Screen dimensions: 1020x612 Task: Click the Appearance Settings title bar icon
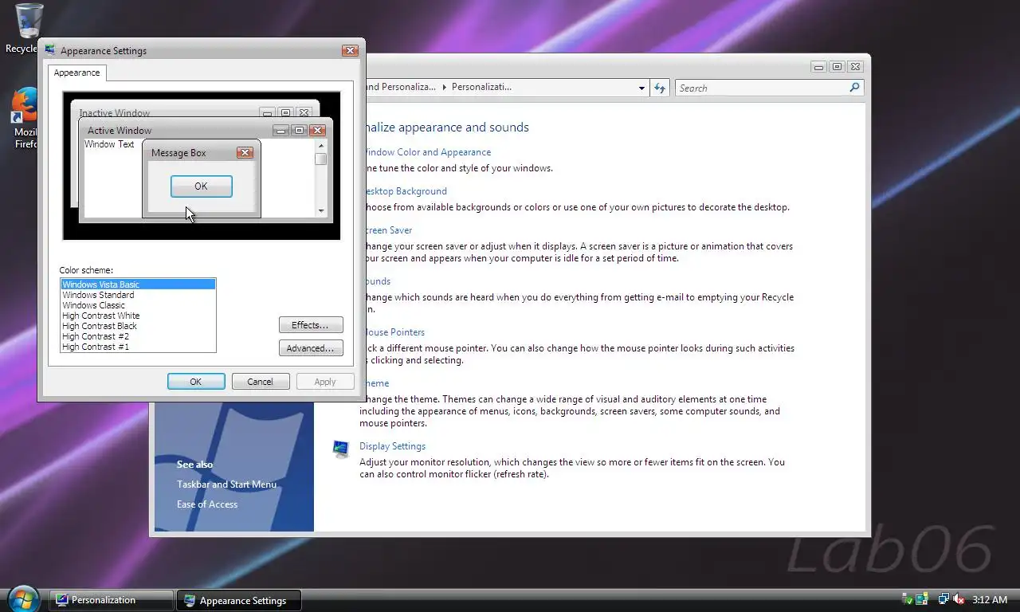50,50
